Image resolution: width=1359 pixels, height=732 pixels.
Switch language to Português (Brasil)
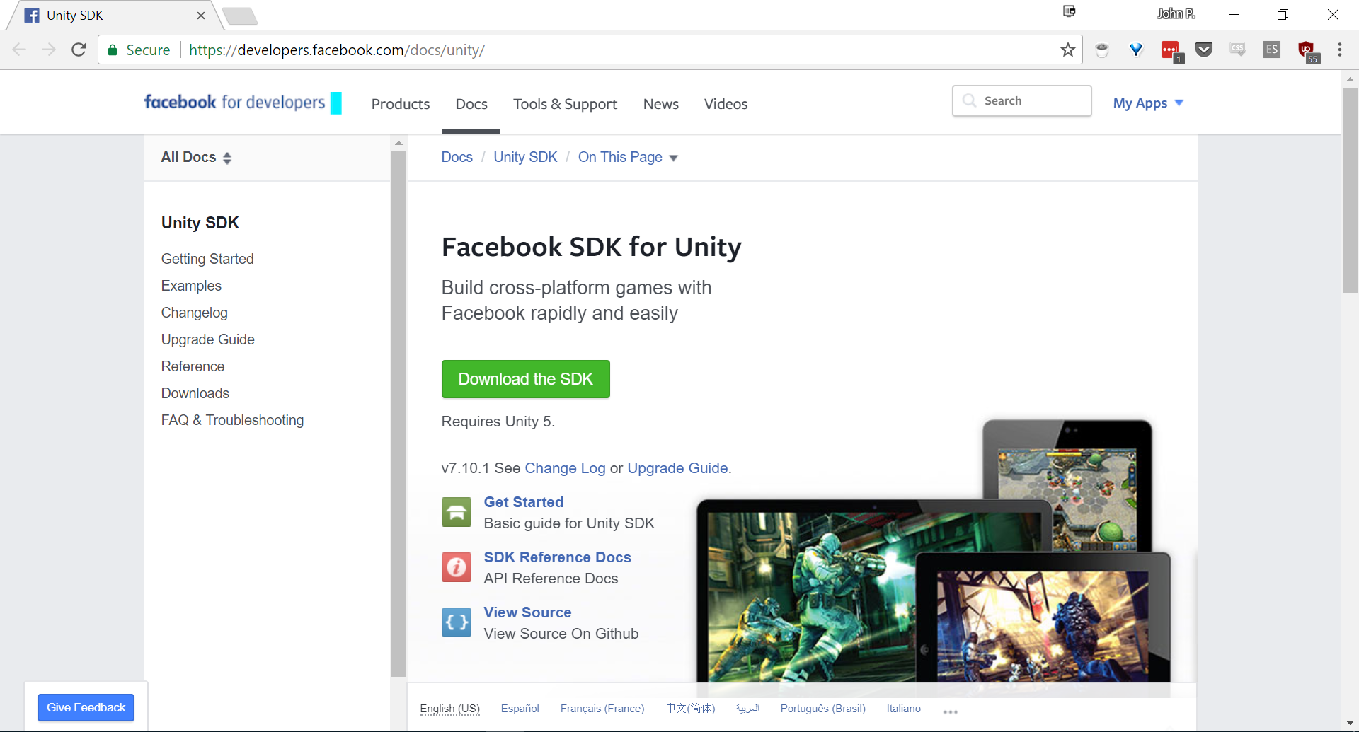pyautogui.click(x=823, y=709)
